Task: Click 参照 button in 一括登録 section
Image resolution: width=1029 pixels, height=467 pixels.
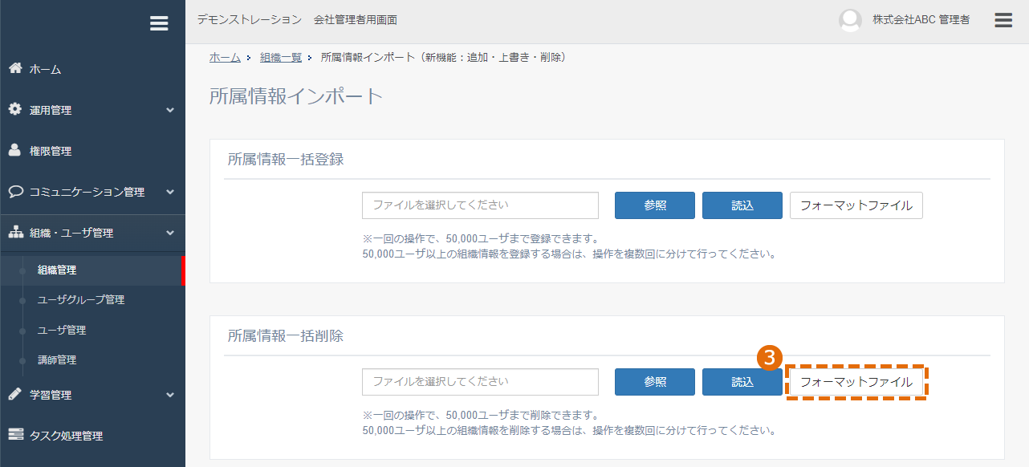Action: [x=655, y=205]
